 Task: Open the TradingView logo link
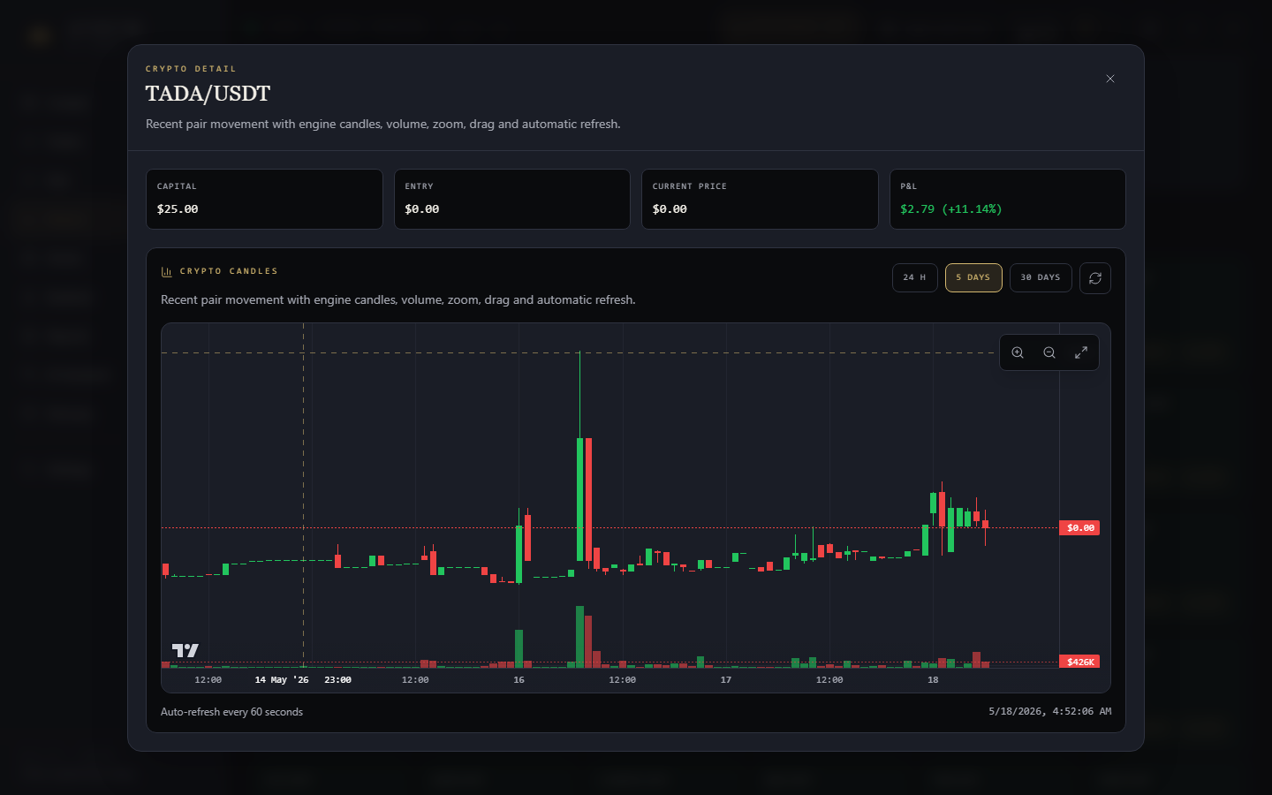tap(185, 650)
